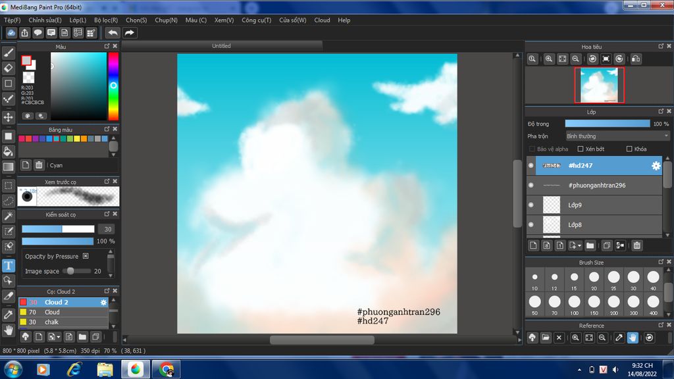Click the cloud save icon in toolbar
This screenshot has width=674, height=379.
click(11, 33)
